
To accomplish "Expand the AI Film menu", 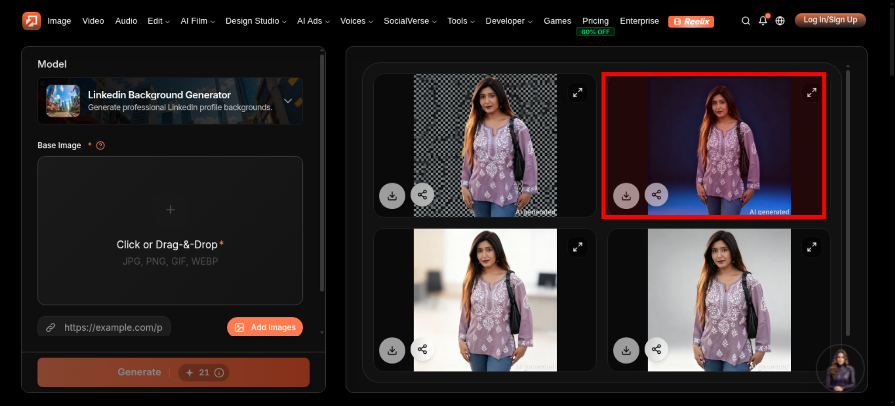I will [197, 21].
